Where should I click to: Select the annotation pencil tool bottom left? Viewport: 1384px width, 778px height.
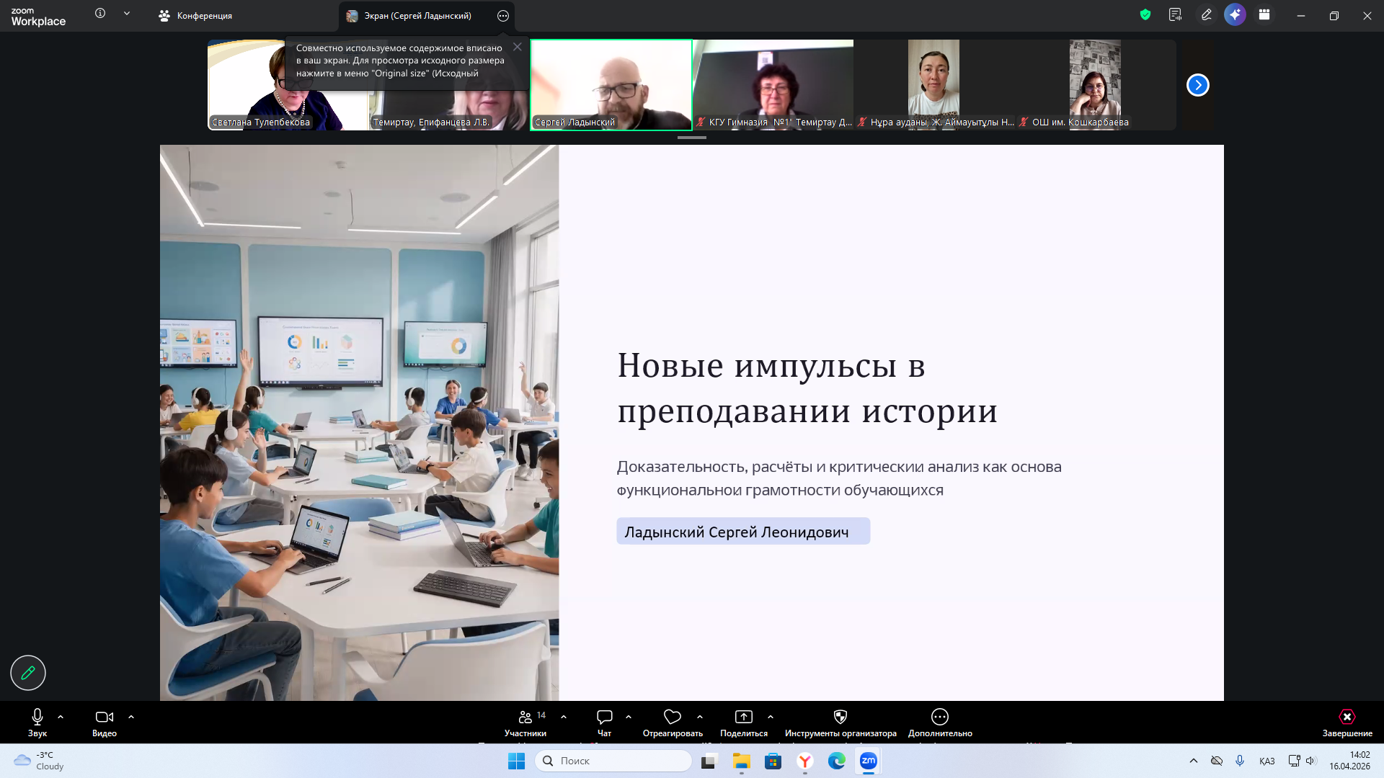tap(27, 673)
